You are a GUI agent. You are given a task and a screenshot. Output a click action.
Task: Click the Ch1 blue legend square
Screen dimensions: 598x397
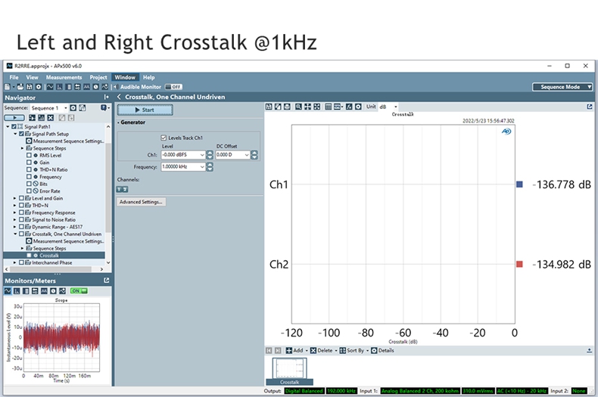[519, 185]
